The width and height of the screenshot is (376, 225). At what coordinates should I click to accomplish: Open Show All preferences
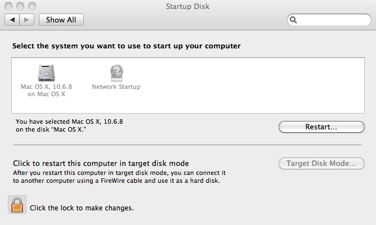(61, 20)
